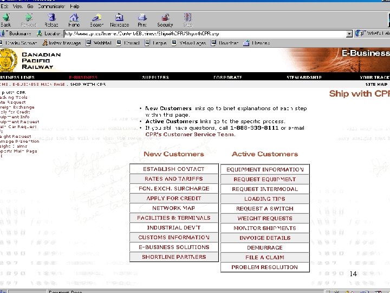The image size is (390, 293).
Task: Click REQUEST EQUIPMENT button
Action: tap(265, 179)
